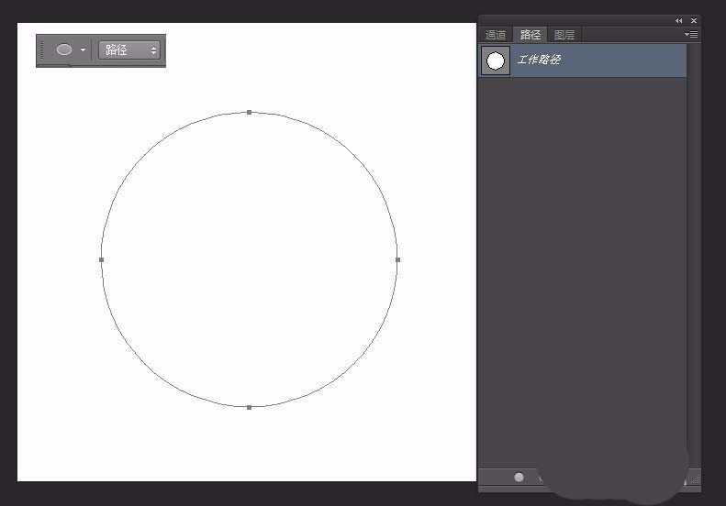Click the 工作路径 thumbnail
Image resolution: width=726 pixels, height=506 pixels.
tap(496, 60)
